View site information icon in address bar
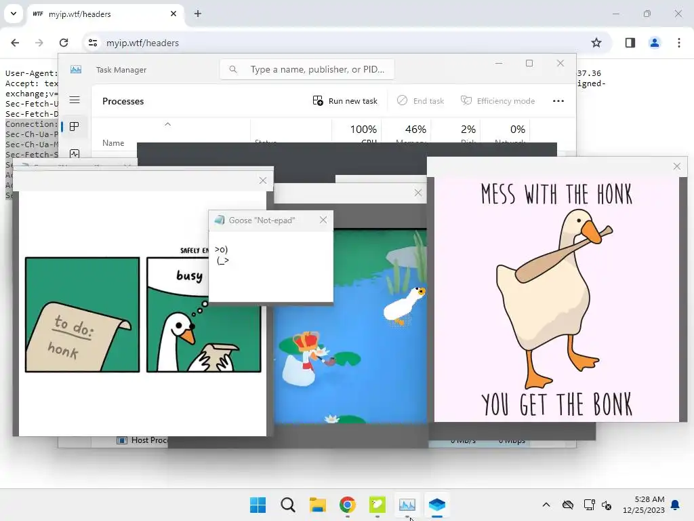 [x=93, y=43]
